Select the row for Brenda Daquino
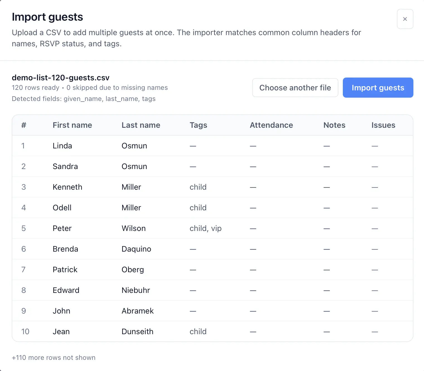The height and width of the screenshot is (371, 424). [x=112, y=249]
